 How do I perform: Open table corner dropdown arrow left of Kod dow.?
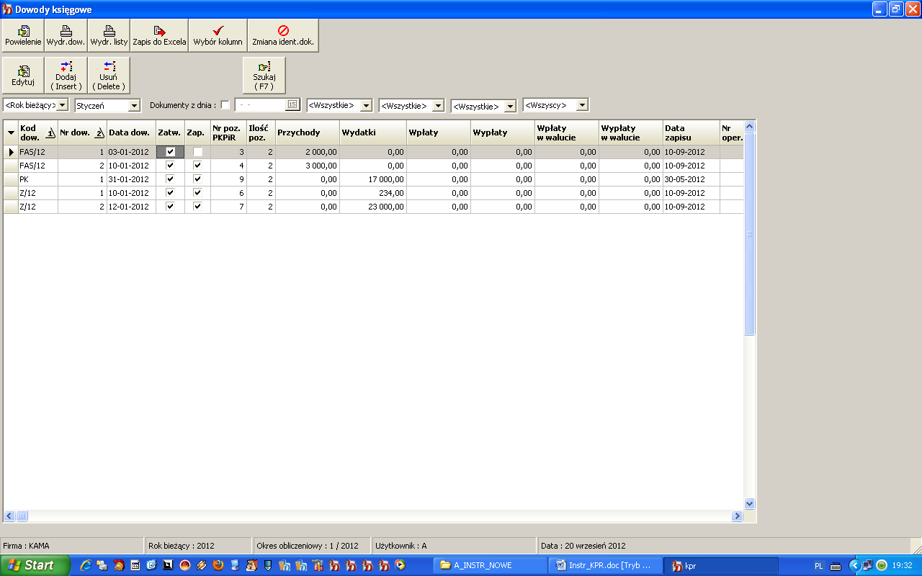click(x=11, y=132)
